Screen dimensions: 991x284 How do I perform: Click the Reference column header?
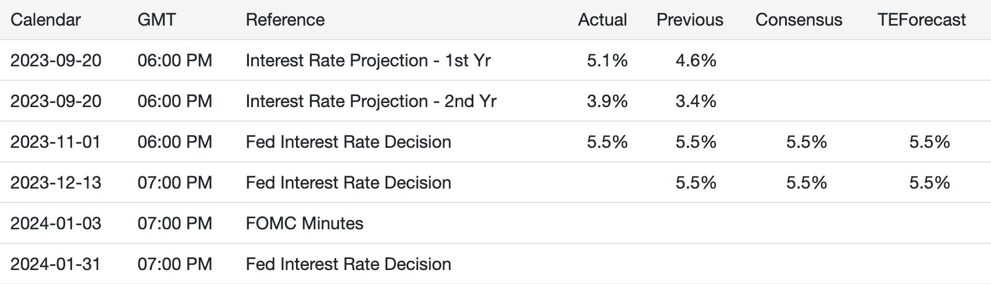click(x=285, y=20)
